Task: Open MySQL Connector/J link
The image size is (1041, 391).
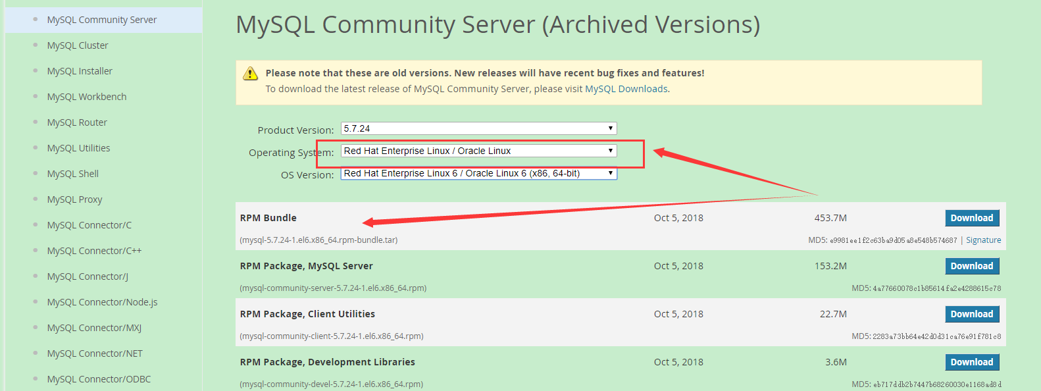Action: 88,276
